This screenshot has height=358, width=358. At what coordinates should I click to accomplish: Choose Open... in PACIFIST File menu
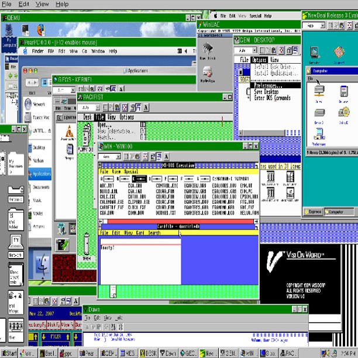pos(105,125)
